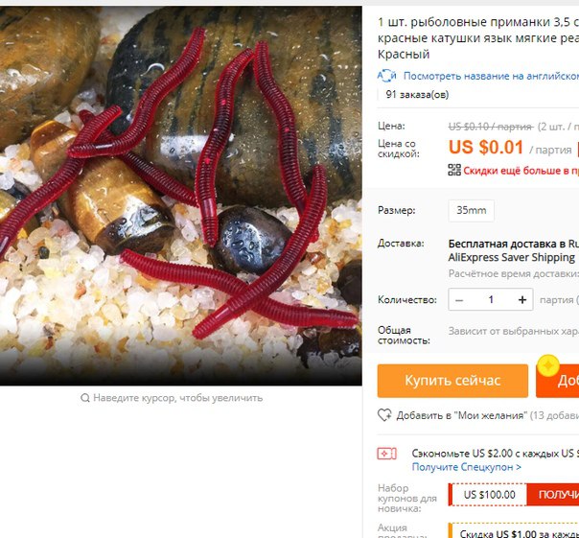
Task: Decrease quantity with the minus button
Action: (x=459, y=299)
